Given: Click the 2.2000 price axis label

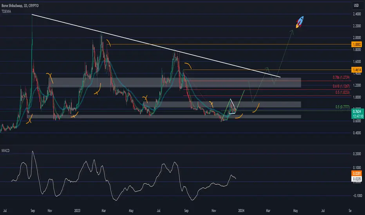Looking at the screenshot, I should click(x=357, y=26).
